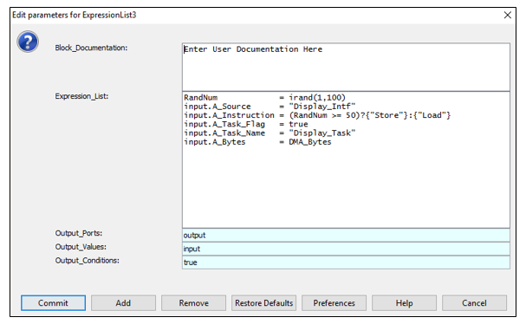This screenshot has width=526, height=324.
Task: Click the dialog title Edit parameters for ExpressionList3
Action: point(75,15)
